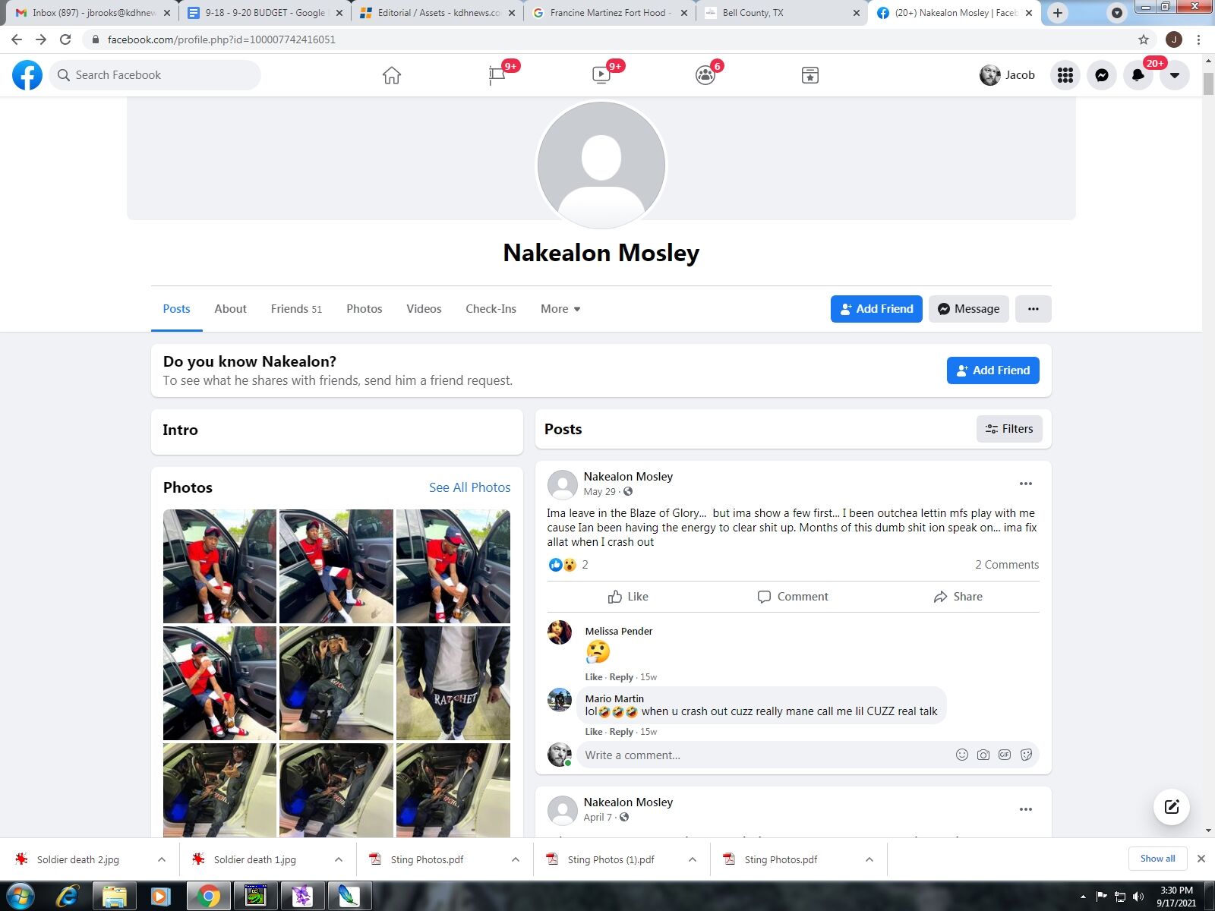Click the Search Facebook input field
Screen dimensions: 1215x911
tap(156, 75)
